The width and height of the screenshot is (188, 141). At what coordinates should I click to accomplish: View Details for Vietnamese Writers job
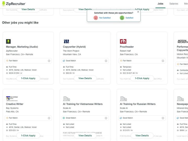tap(85, 136)
